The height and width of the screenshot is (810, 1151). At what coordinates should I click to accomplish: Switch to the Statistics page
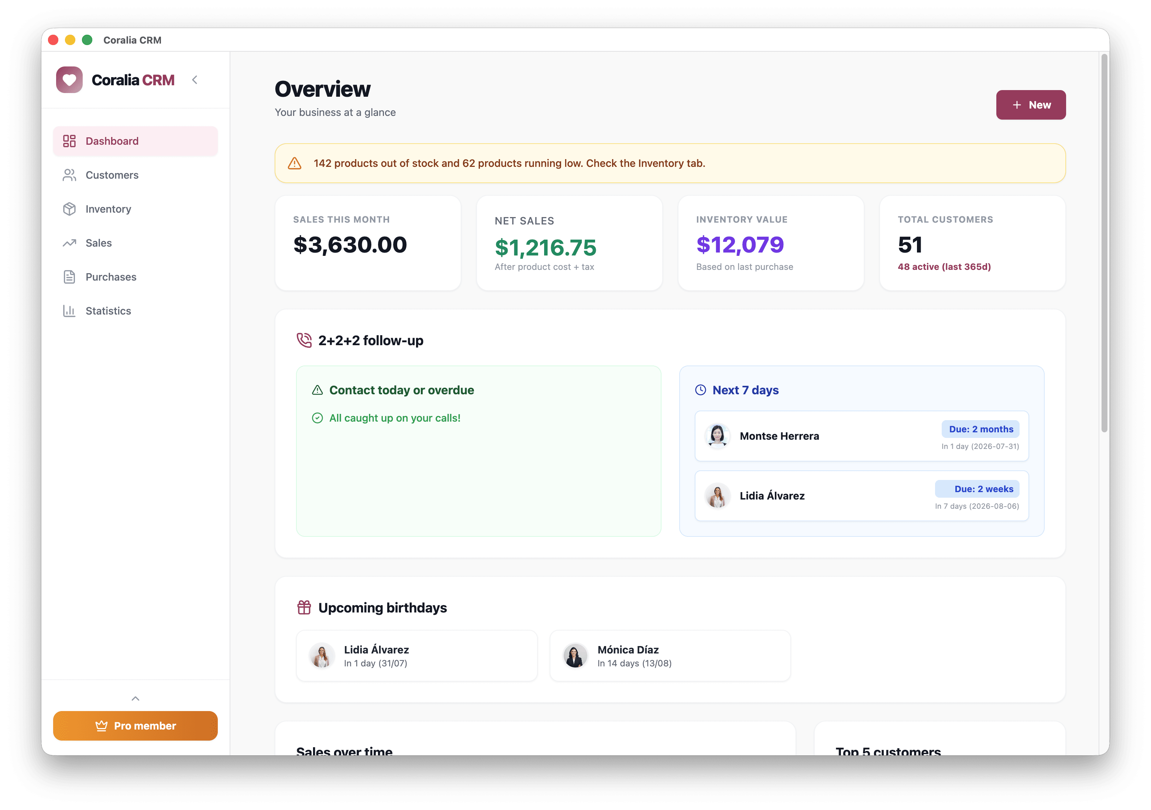(135, 311)
